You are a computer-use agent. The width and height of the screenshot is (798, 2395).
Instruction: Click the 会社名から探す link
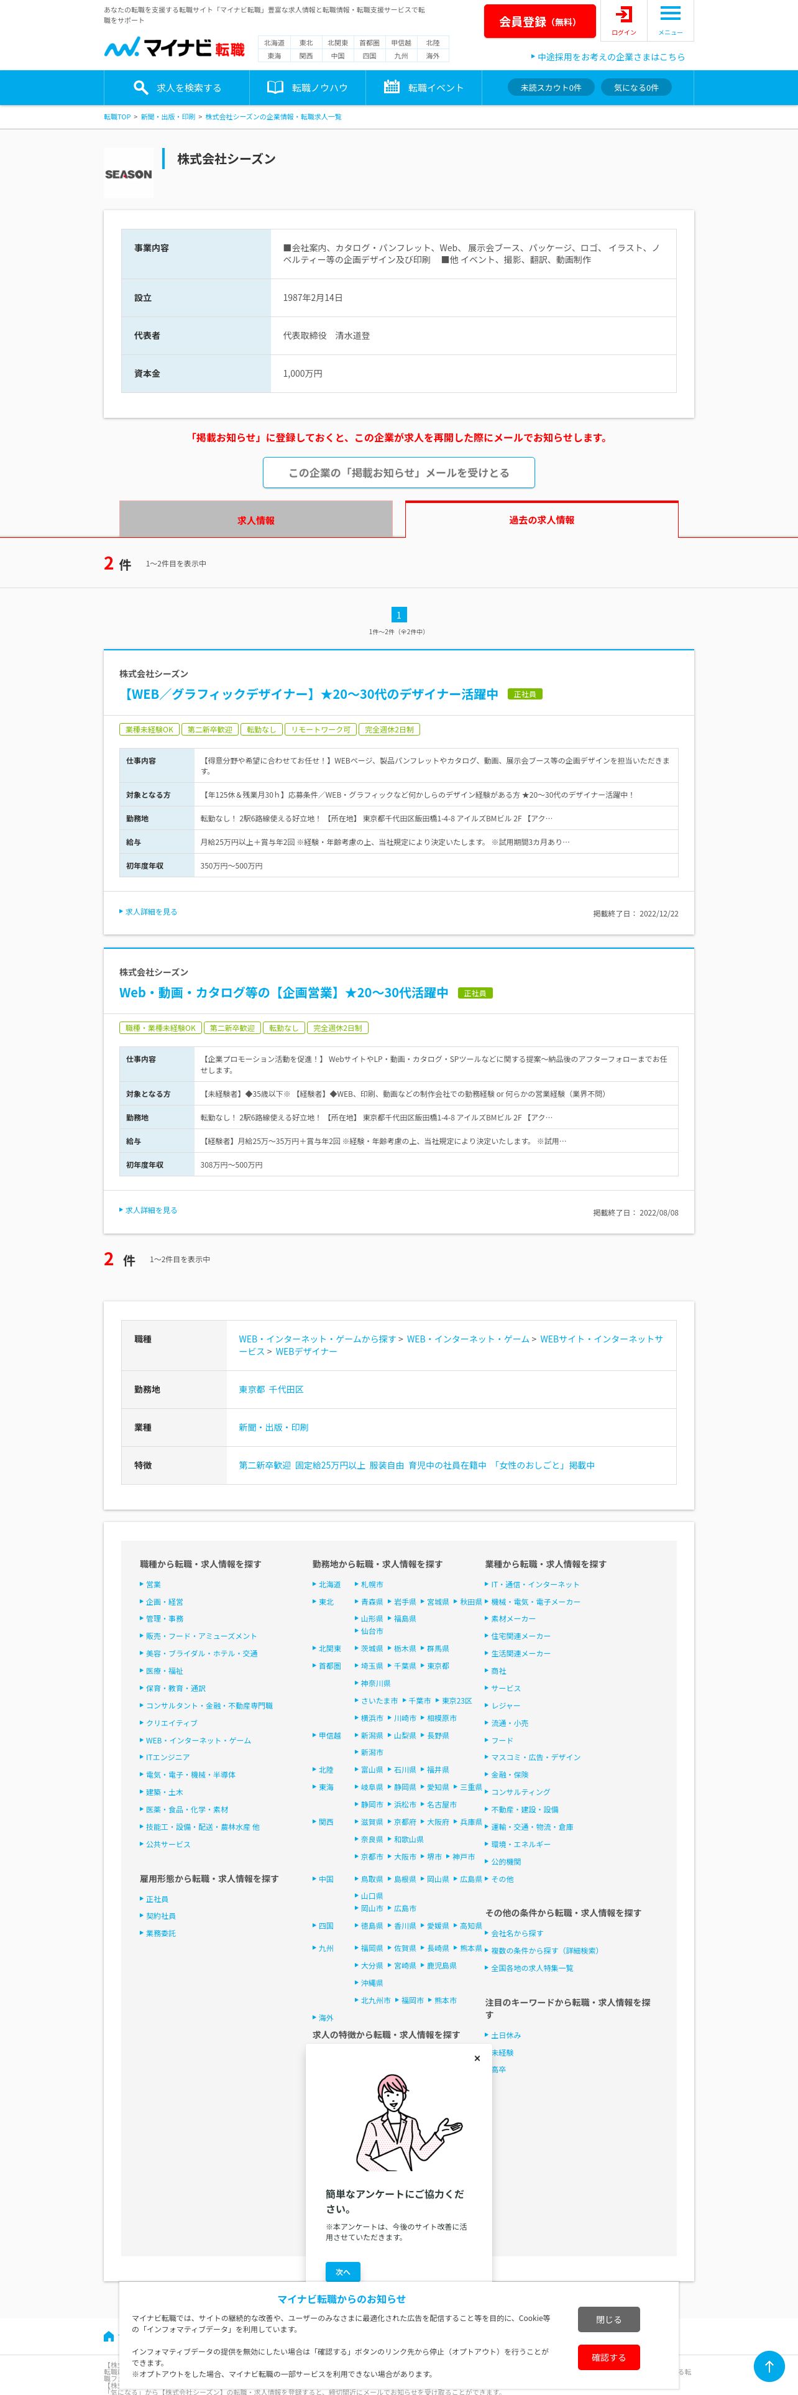(x=516, y=1933)
